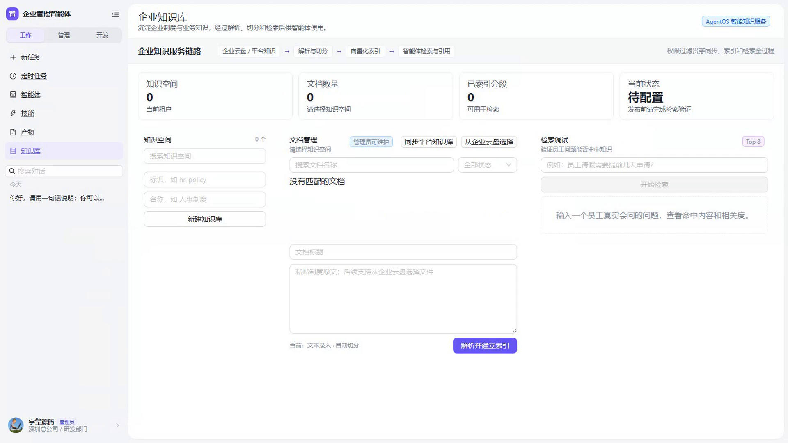Collapse the sidebar with the menu-fold icon

pos(115,14)
